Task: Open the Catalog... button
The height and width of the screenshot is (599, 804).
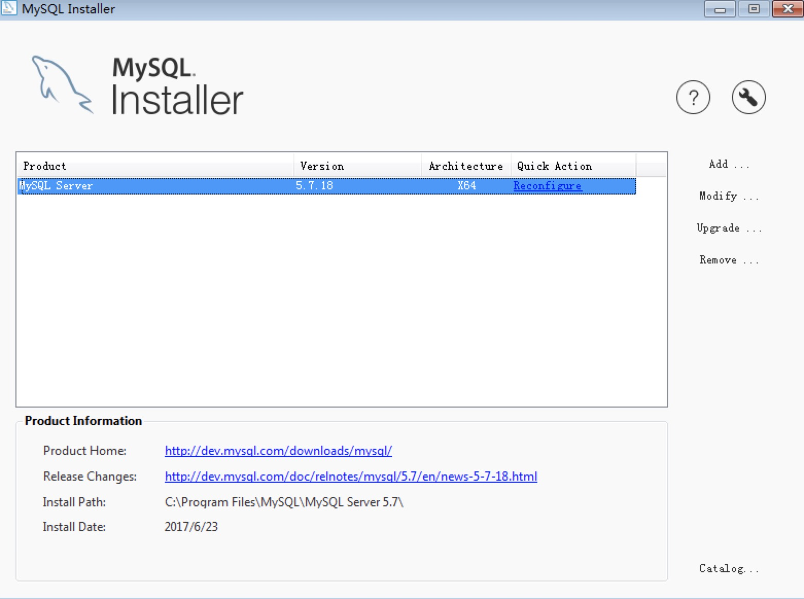Action: click(729, 569)
